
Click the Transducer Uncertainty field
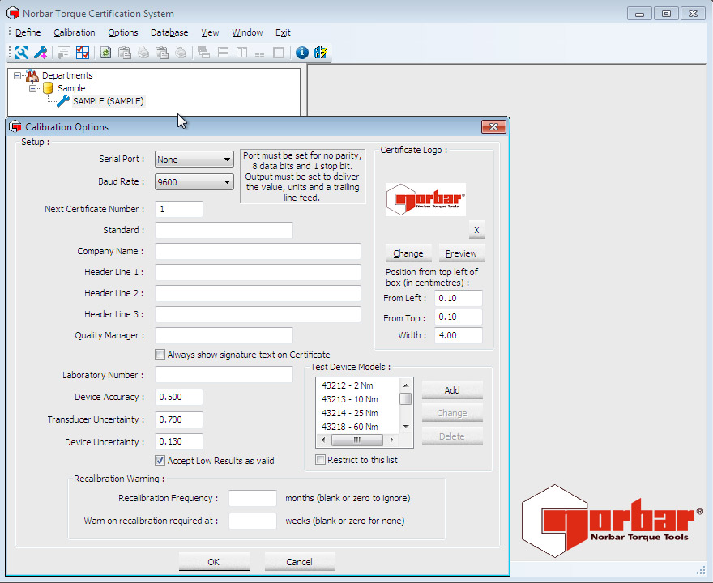(179, 419)
